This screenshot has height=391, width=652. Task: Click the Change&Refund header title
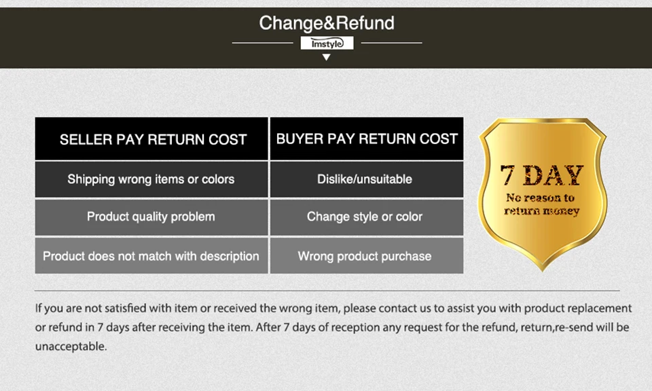[327, 23]
